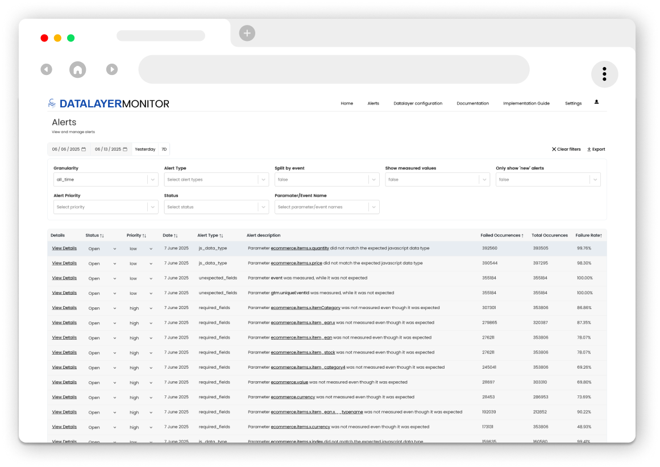660x467 pixels.
Task: Open View Details for ecommerce.items.x.quantity alert
Action: (64, 248)
